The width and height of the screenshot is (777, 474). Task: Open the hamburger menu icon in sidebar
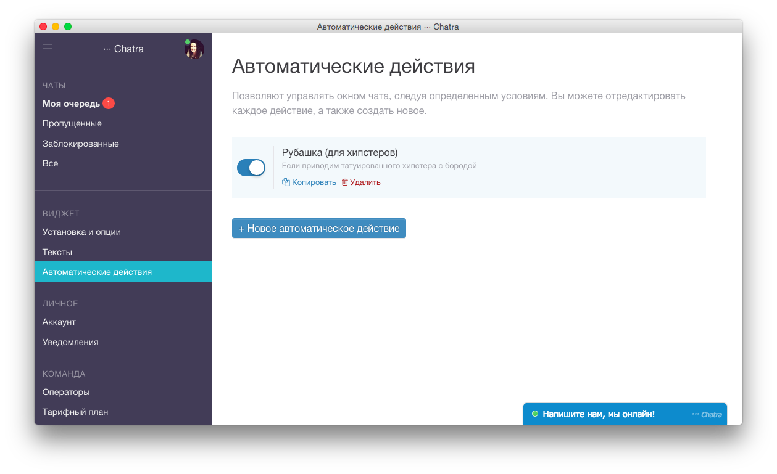pos(48,49)
